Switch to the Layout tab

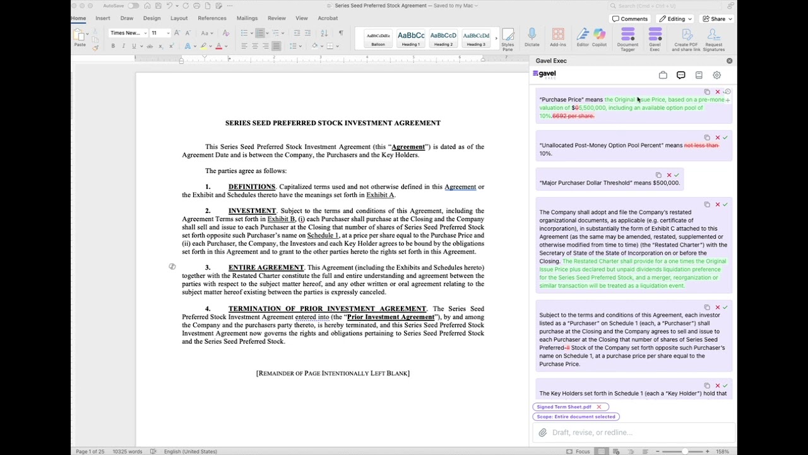click(x=179, y=18)
